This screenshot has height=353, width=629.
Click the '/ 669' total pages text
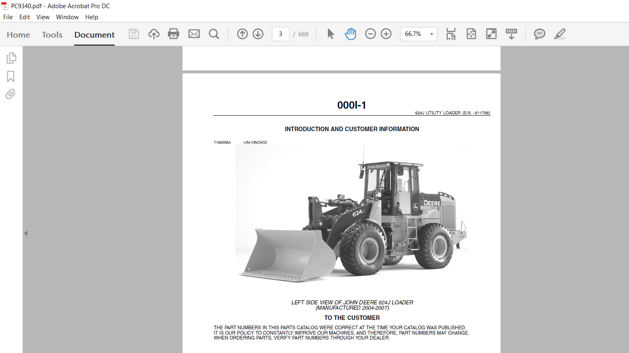(x=301, y=34)
